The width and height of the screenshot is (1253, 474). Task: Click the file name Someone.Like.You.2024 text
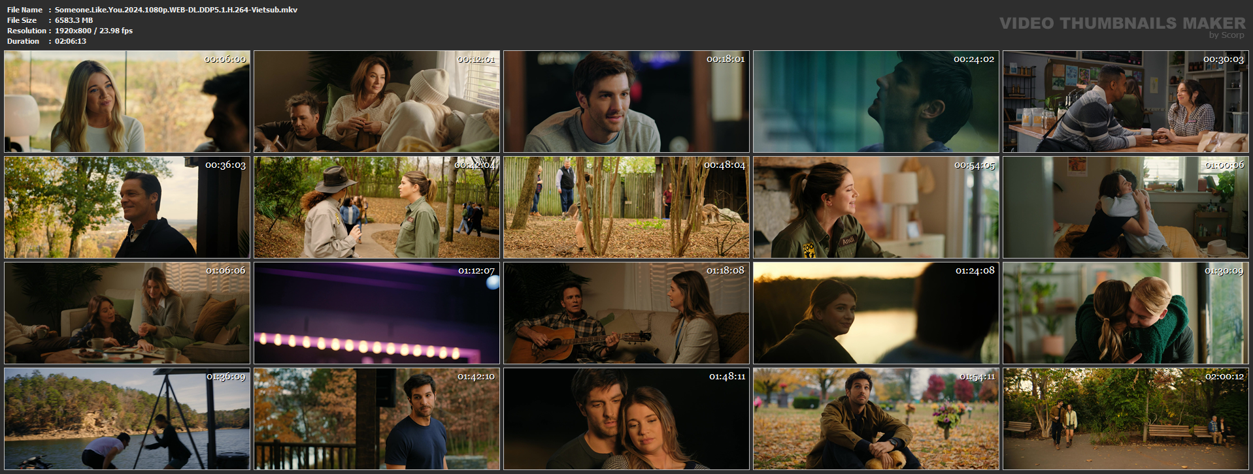coord(176,10)
